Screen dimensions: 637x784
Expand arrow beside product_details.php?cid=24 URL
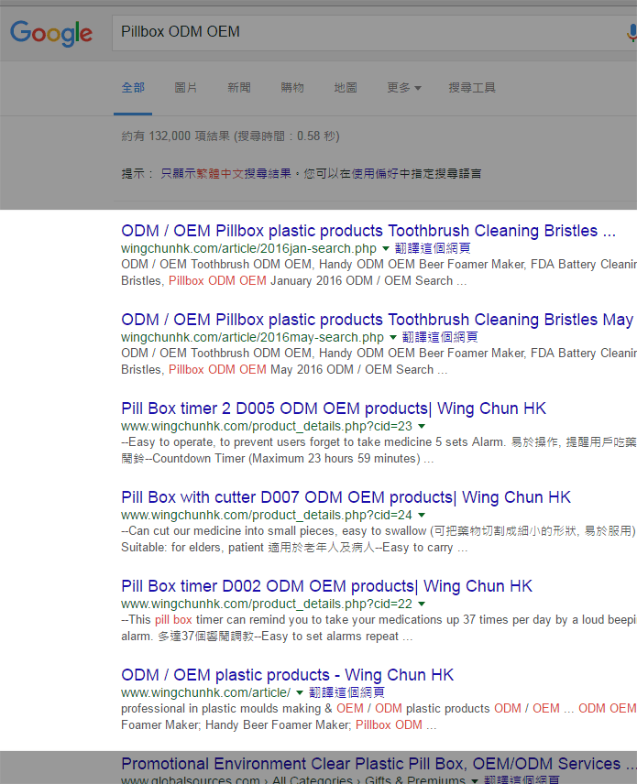[422, 515]
